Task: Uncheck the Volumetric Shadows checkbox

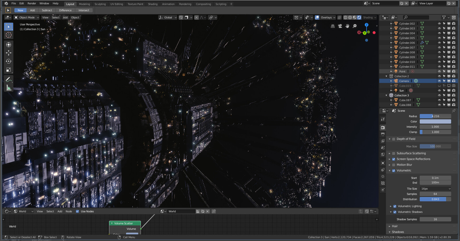Action: (x=395, y=212)
